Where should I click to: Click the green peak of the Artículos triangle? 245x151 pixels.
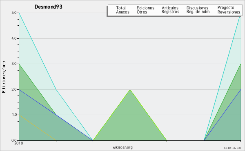130,90
